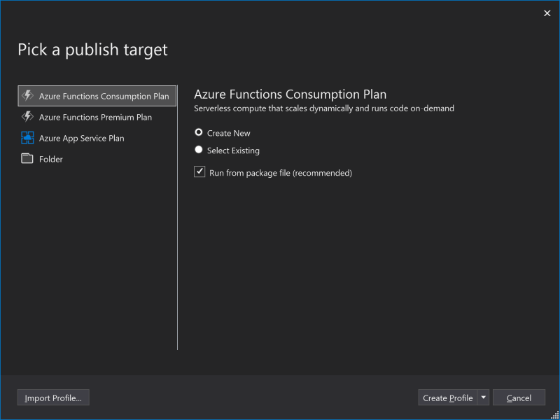Open the Create Profile dropdown arrow
Image resolution: width=560 pixels, height=420 pixels.
pyautogui.click(x=483, y=398)
